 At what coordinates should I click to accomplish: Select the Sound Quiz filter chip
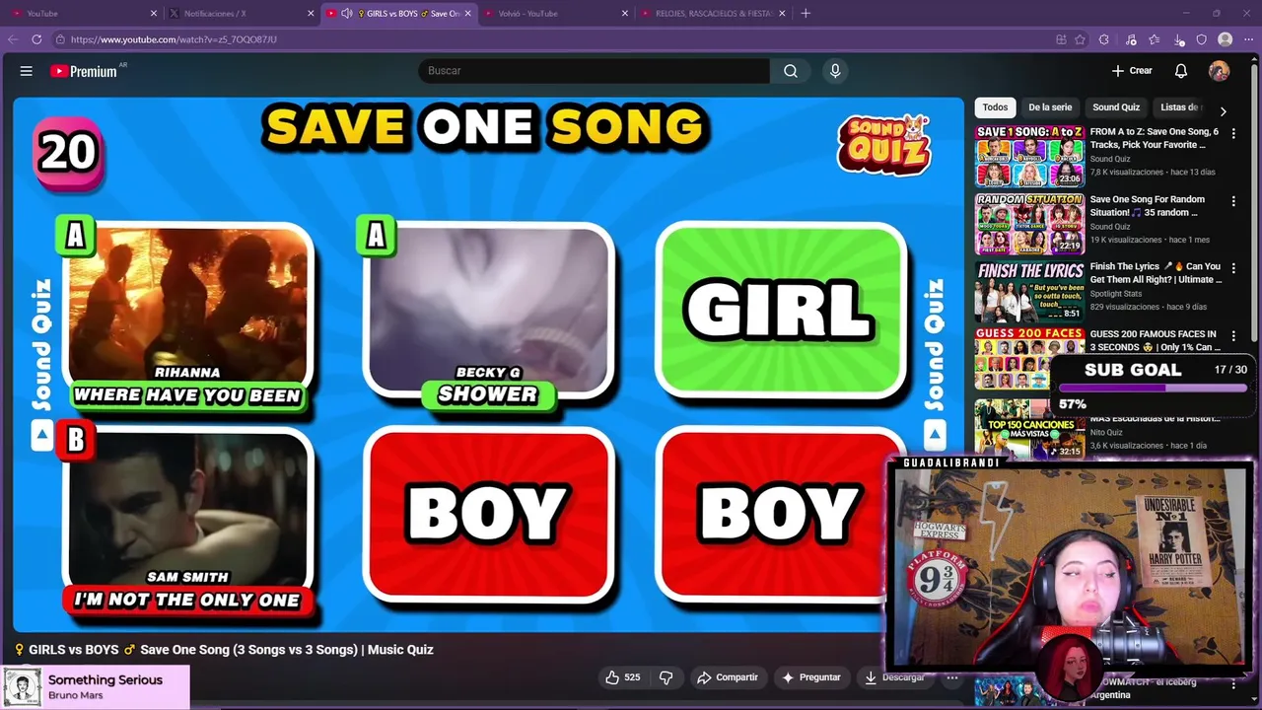[1116, 107]
